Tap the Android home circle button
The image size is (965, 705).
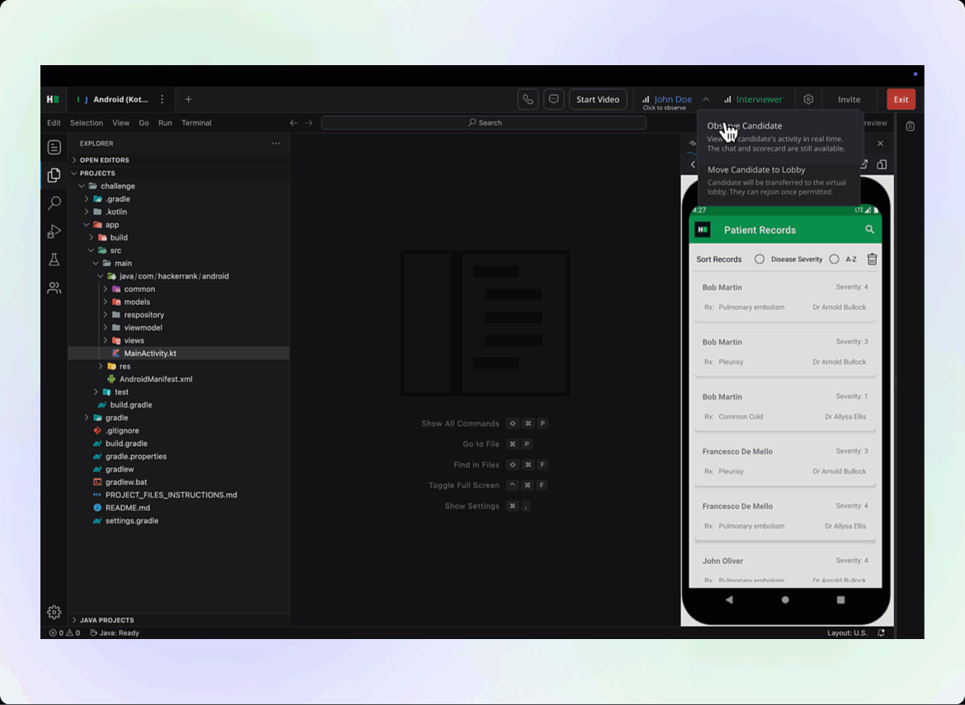pos(784,599)
